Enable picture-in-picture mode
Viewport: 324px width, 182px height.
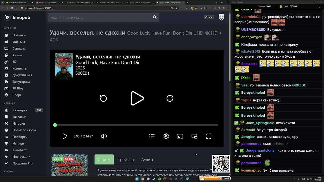[x=194, y=136]
